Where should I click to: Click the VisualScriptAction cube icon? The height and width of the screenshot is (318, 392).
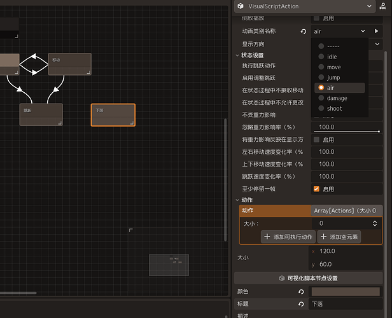pos(241,6)
